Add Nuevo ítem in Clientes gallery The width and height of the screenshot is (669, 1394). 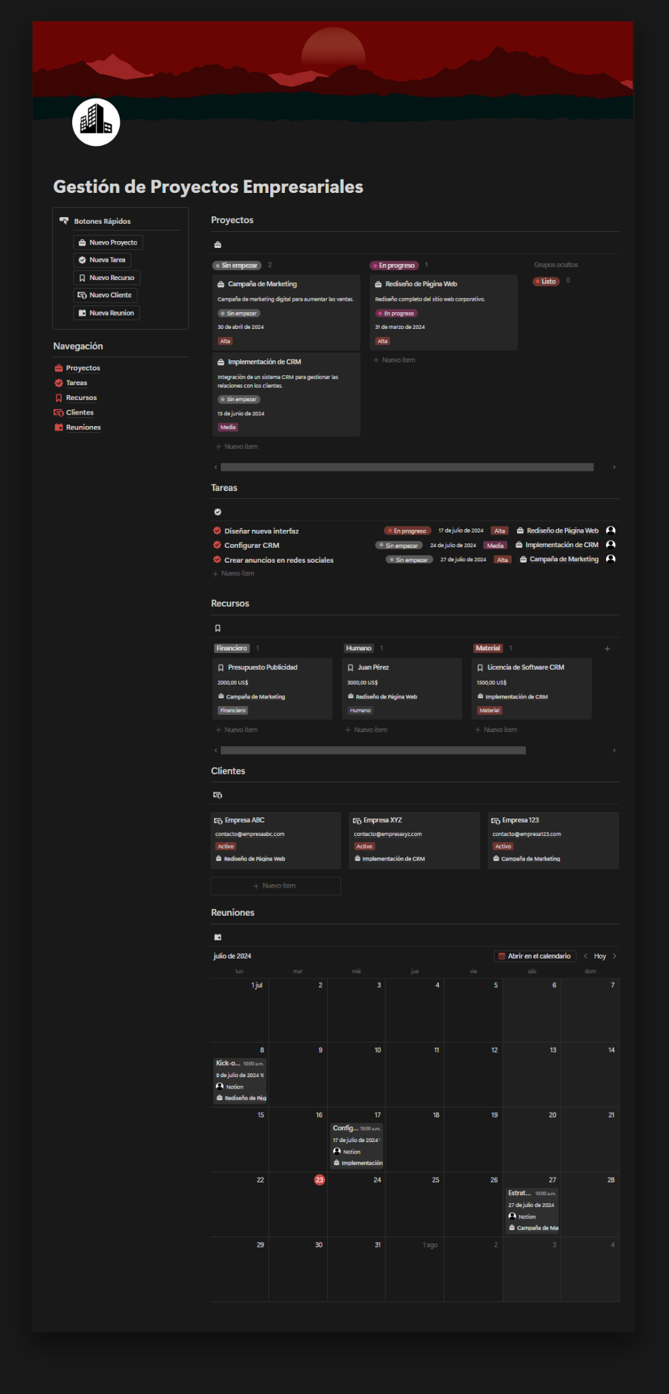click(x=276, y=886)
